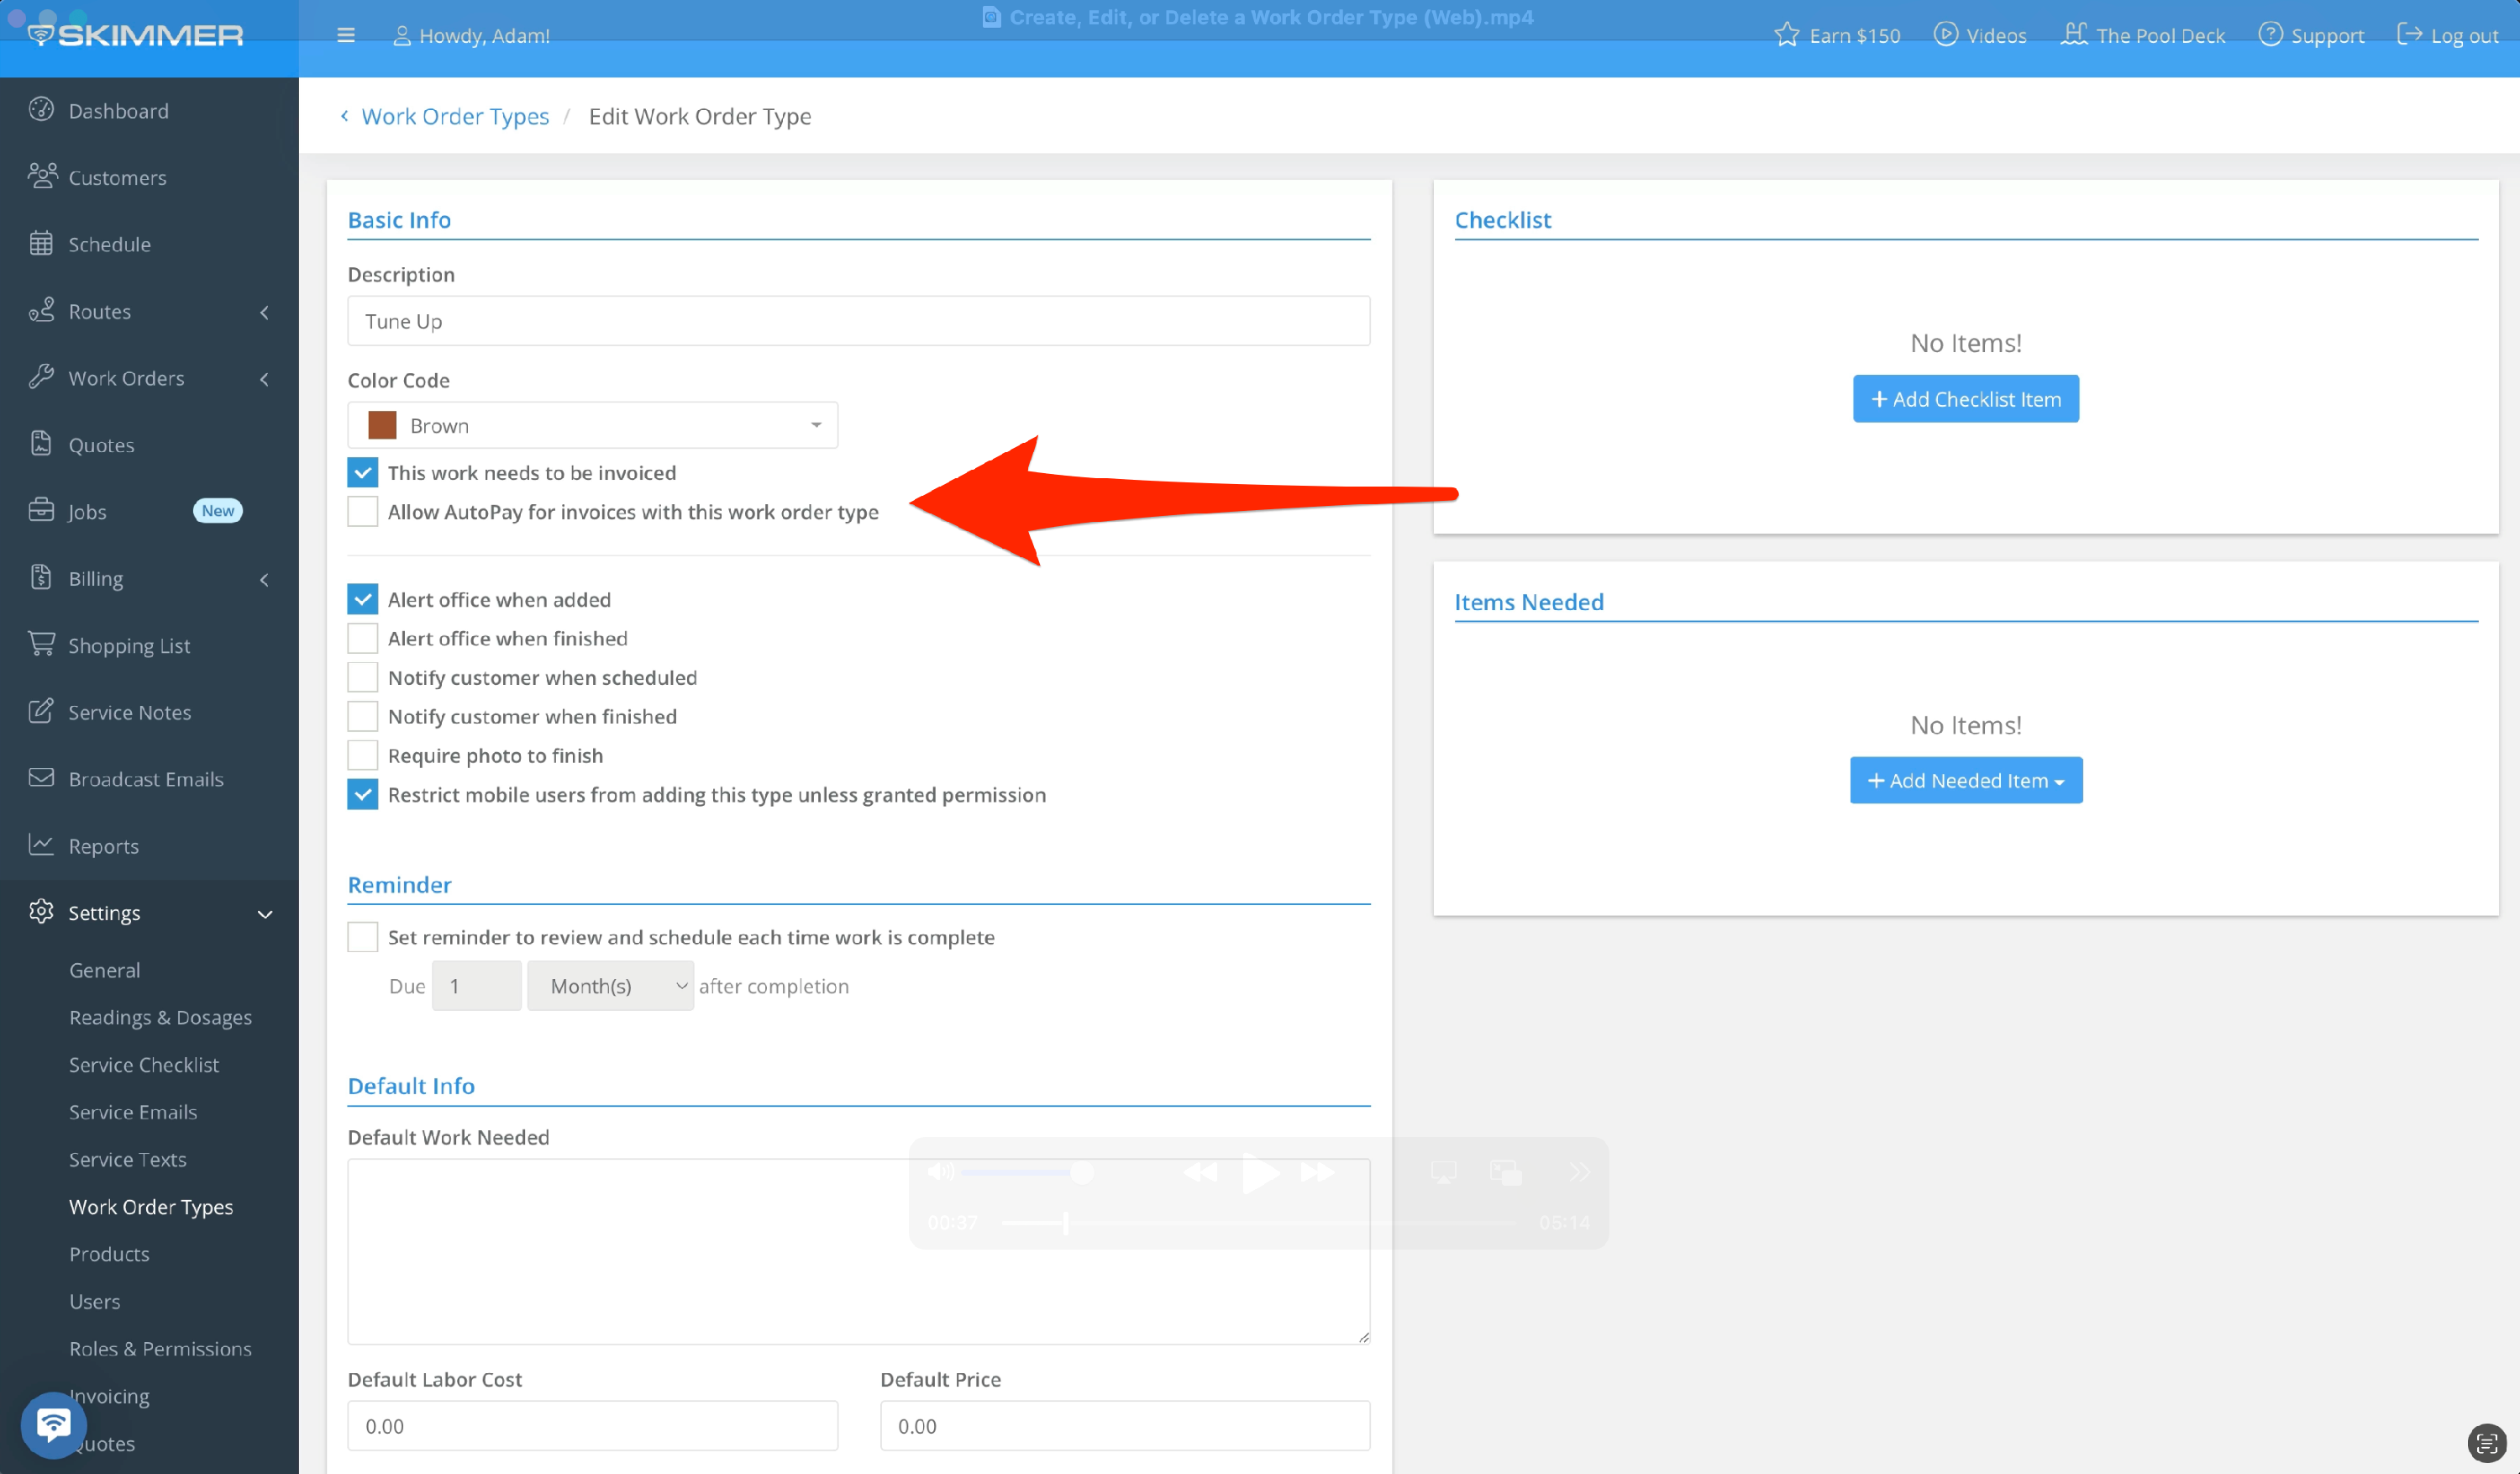The width and height of the screenshot is (2520, 1474).
Task: Open the chat support bubble icon
Action: [52, 1423]
